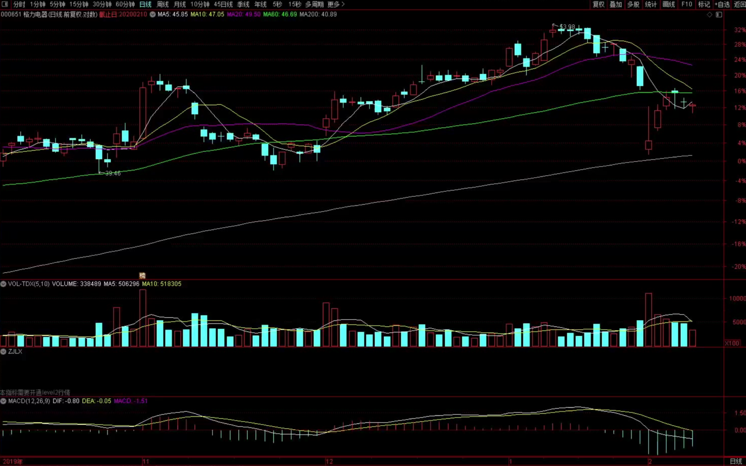Open F10 company info
This screenshot has width=746, height=466.
click(686, 4)
